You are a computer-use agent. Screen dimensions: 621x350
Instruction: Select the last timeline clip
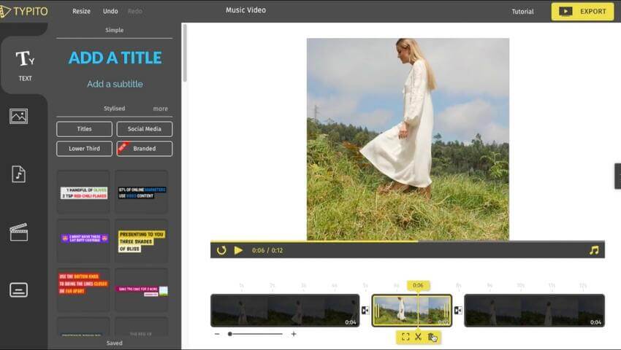[x=534, y=311]
